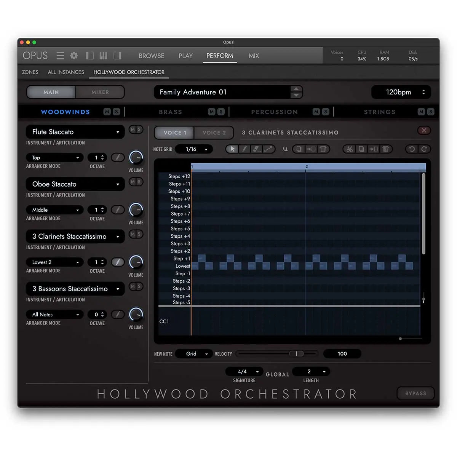Screen dimensions: 457x457
Task: Click the Family Adventure 01 preset field
Action: 225,92
